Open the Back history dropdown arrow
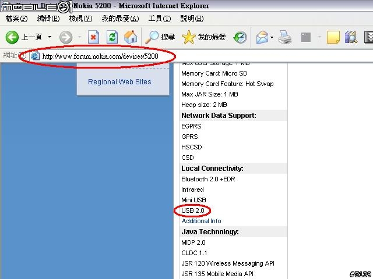 point(50,37)
